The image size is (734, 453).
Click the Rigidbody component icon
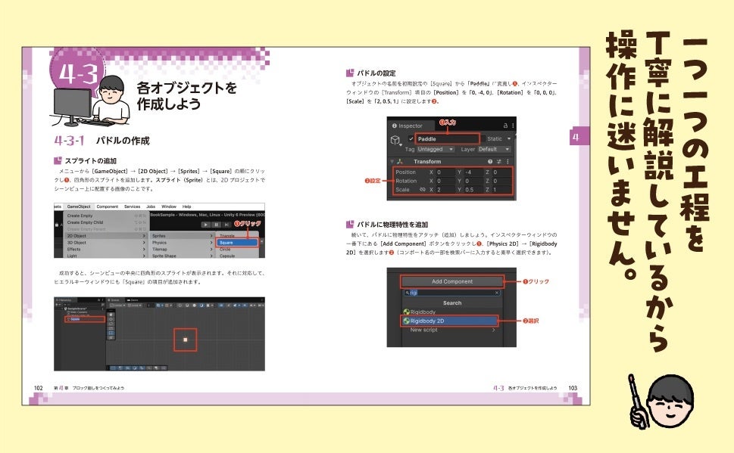tap(406, 312)
